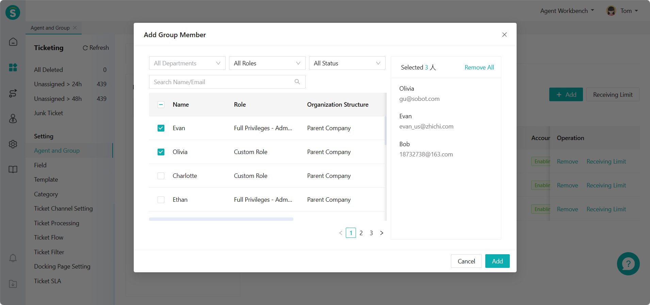
Task: Open Template setting
Action: 46,179
